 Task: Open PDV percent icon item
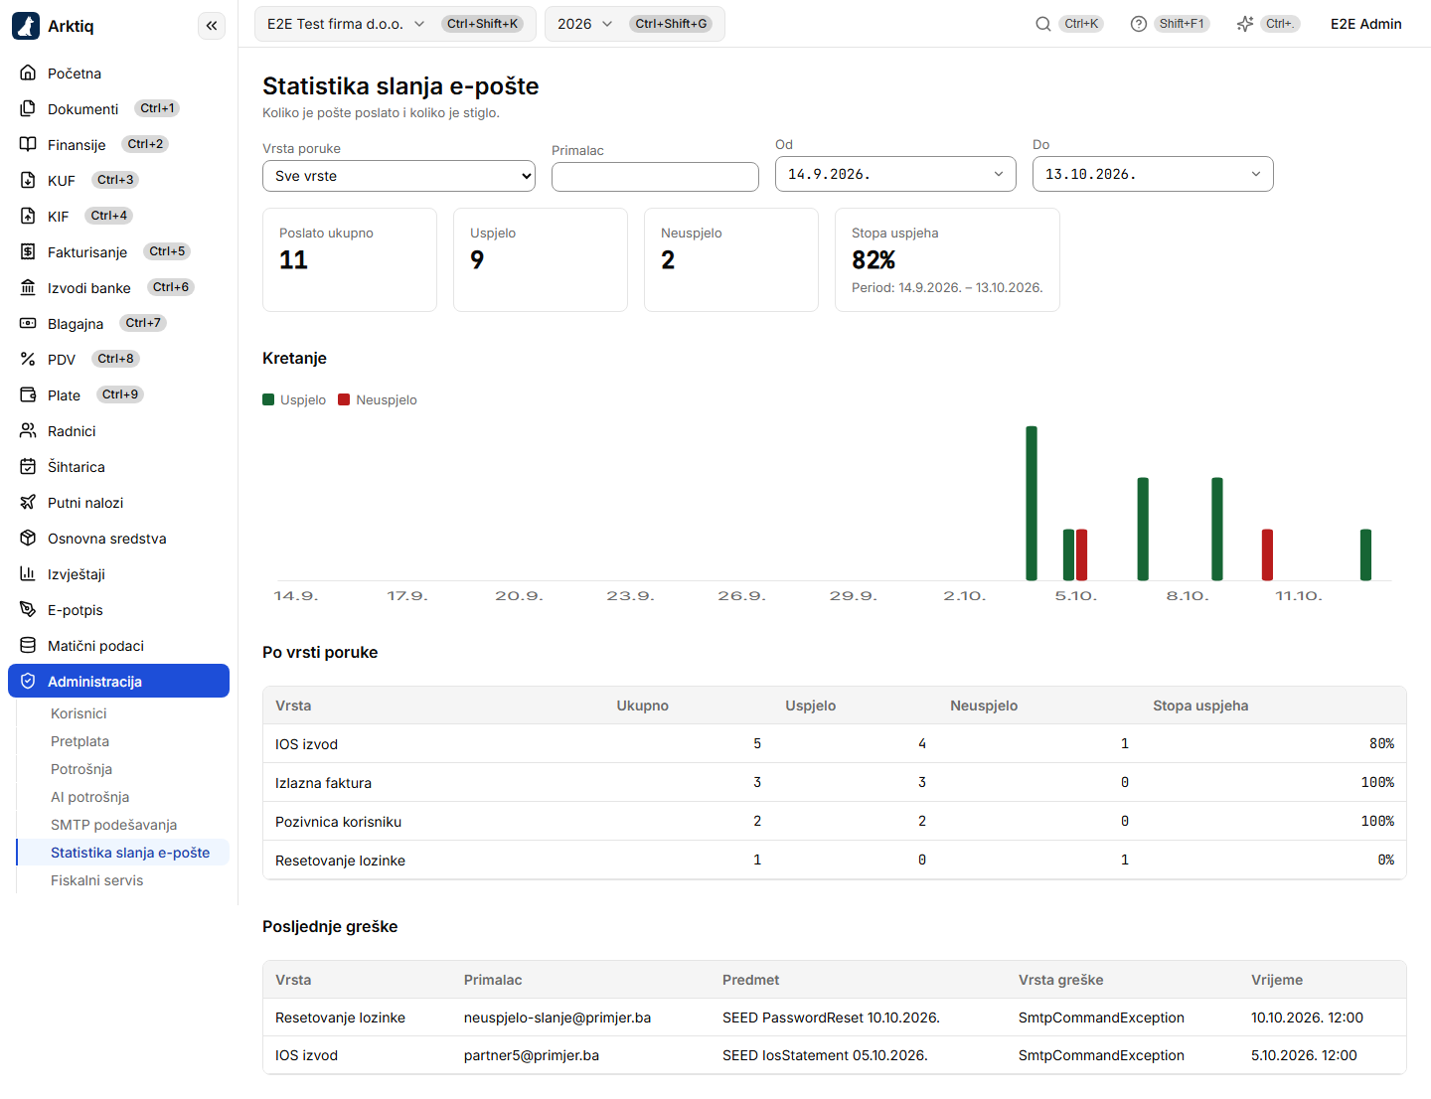coord(28,359)
